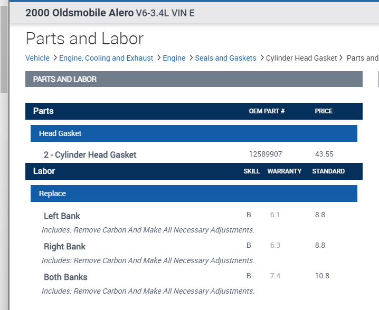The image size is (379, 310).
Task: Click the 10.8 standard labor time
Action: (322, 276)
